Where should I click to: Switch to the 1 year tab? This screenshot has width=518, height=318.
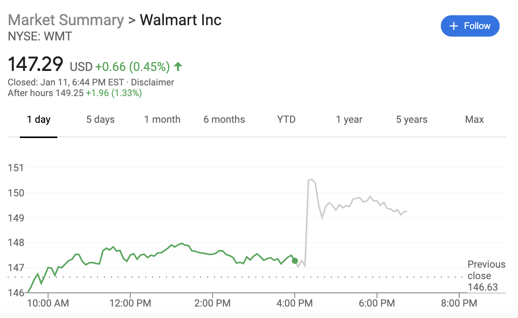tap(349, 119)
